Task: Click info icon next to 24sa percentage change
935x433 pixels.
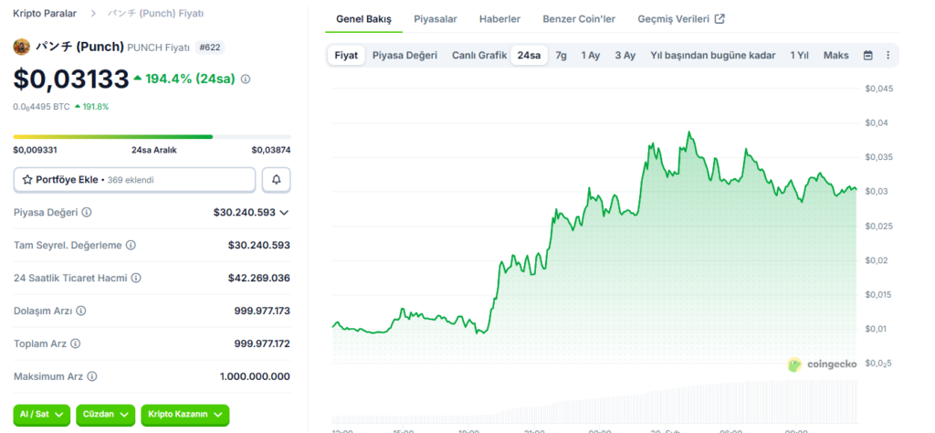Action: click(x=246, y=79)
